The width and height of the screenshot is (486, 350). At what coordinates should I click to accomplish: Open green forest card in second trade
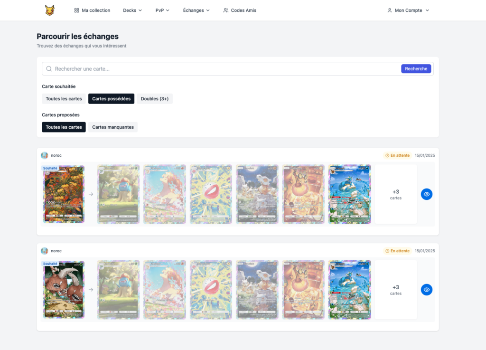[118, 290]
